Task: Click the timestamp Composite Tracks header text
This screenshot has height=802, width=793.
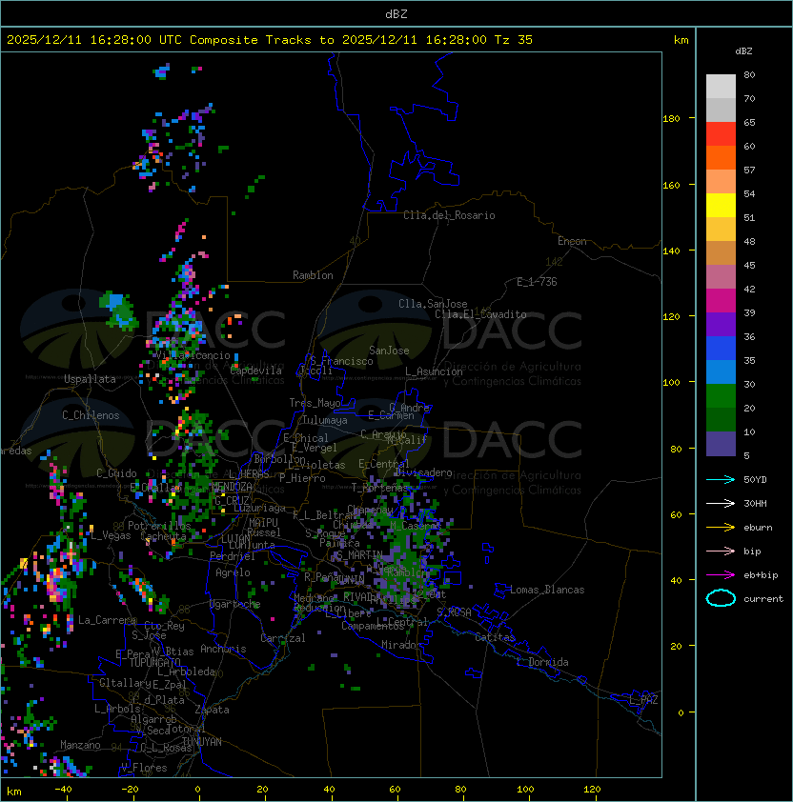Action: (x=270, y=40)
